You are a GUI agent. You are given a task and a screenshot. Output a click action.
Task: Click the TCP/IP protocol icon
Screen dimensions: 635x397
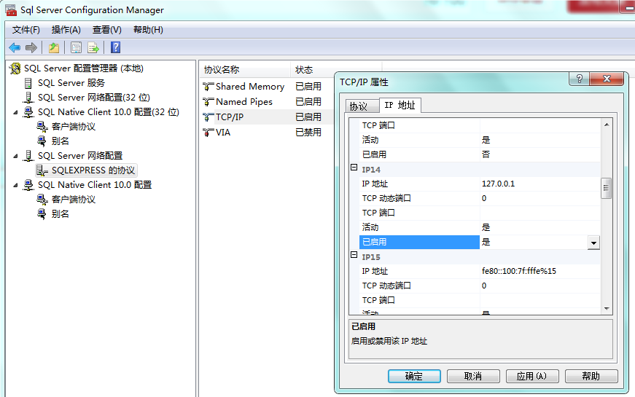[x=209, y=117]
